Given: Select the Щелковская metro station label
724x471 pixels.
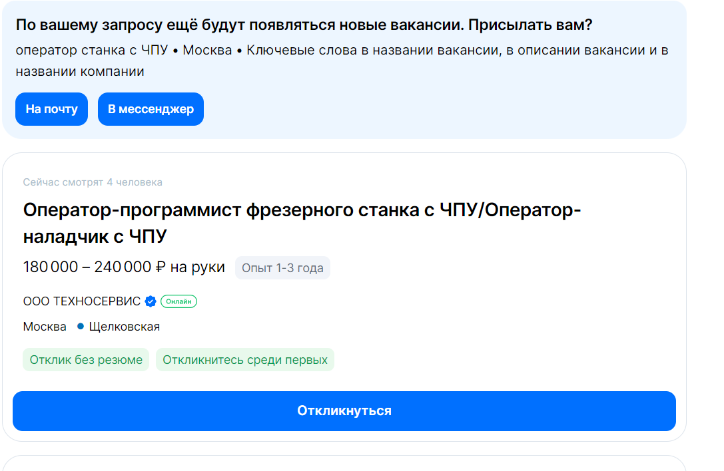Looking at the screenshot, I should click(124, 327).
